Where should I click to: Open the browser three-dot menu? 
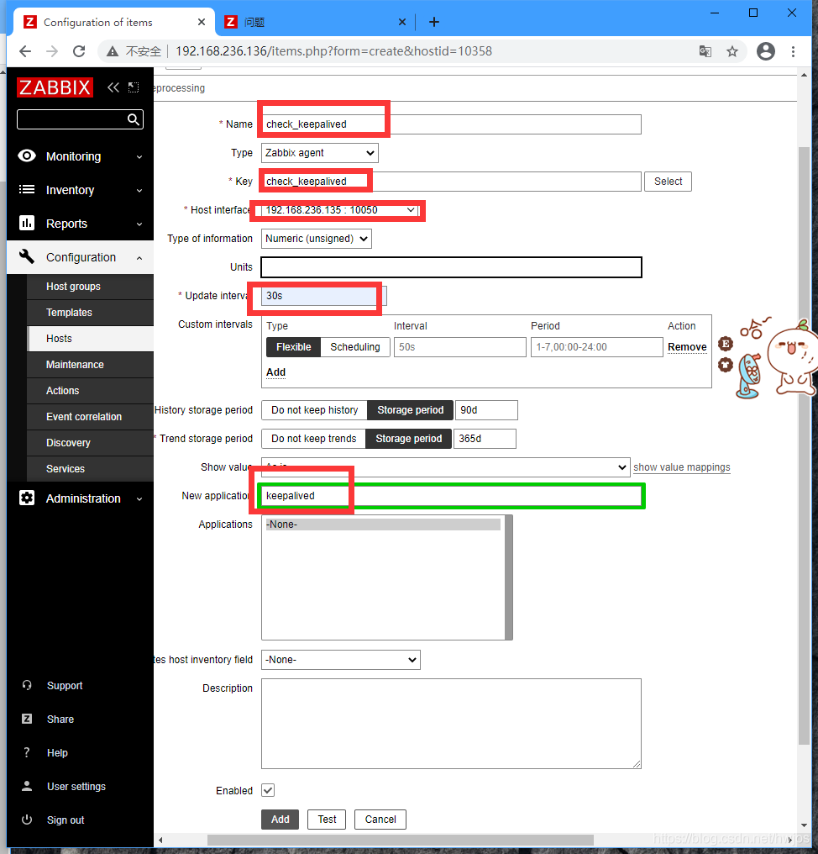[x=793, y=51]
